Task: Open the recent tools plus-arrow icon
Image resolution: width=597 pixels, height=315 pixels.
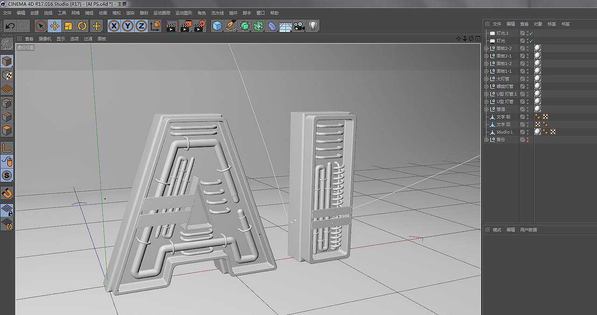Action: click(x=97, y=26)
